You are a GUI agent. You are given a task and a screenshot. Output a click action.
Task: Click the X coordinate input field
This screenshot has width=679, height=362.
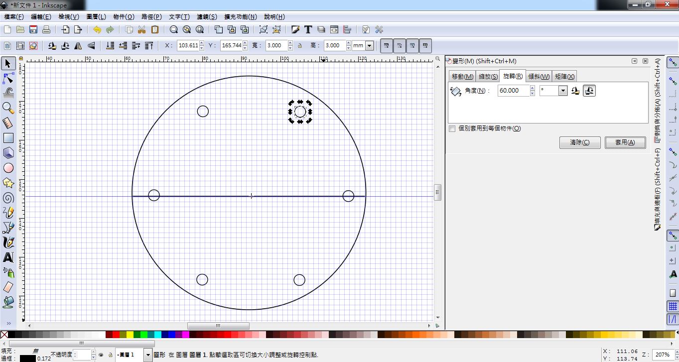(188, 45)
